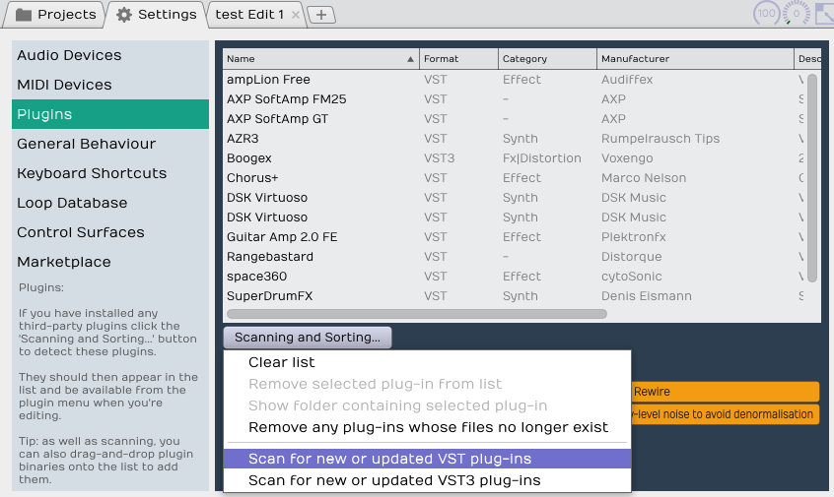The height and width of the screenshot is (497, 834).
Task: Choose Scan for new or updated VST3 plug-ins
Action: pyautogui.click(x=394, y=480)
